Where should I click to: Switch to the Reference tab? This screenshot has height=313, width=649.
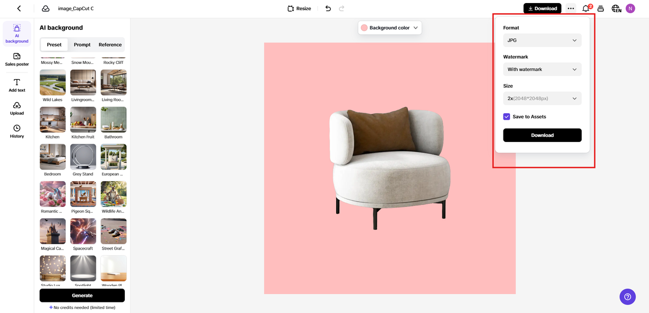tap(110, 45)
